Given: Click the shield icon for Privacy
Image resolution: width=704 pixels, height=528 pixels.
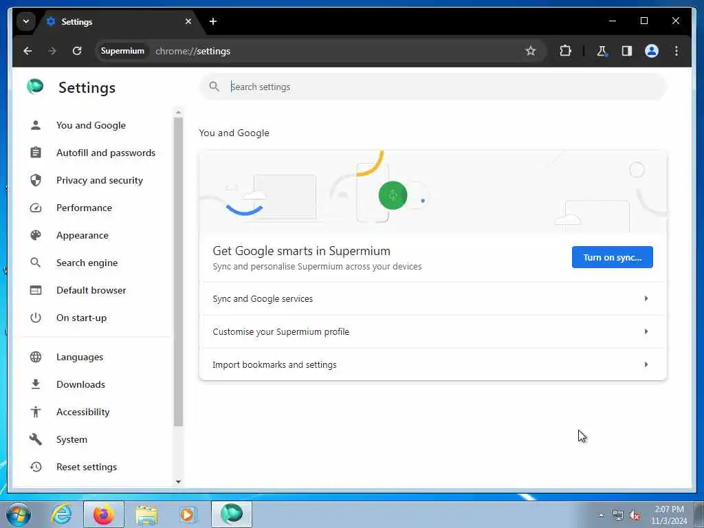Looking at the screenshot, I should coord(36,180).
